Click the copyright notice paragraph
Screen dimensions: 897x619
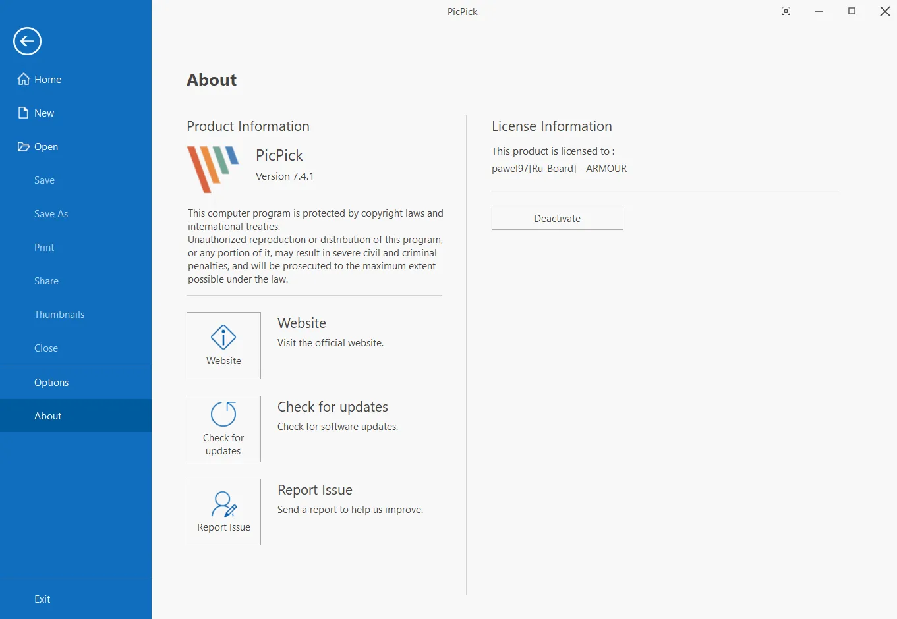[316, 246]
